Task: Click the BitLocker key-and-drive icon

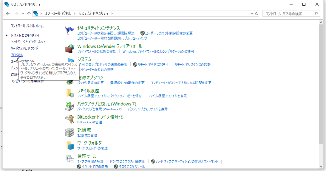Action: [x=69, y=119]
